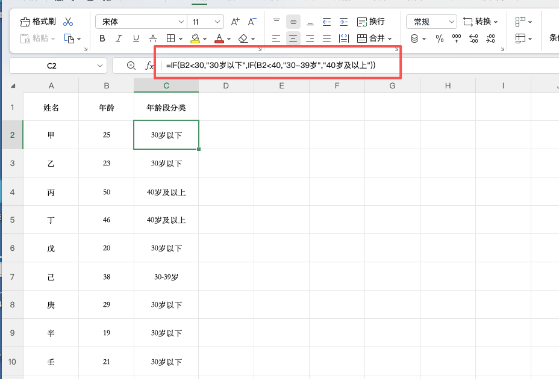The image size is (559, 379).
Task: Click the copy icon
Action: 69,38
